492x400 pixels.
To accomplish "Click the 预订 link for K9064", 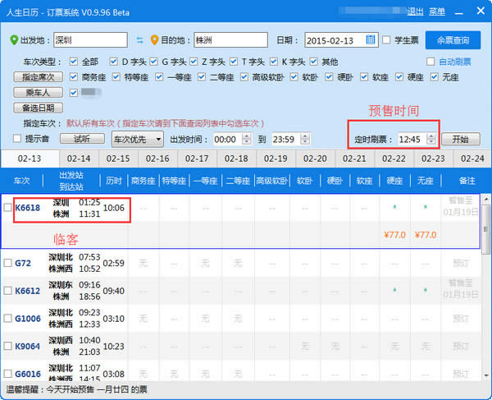I will click(x=461, y=346).
